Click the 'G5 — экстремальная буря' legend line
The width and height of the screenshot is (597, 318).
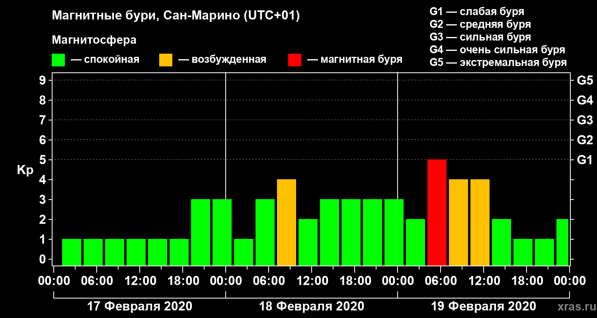point(498,63)
